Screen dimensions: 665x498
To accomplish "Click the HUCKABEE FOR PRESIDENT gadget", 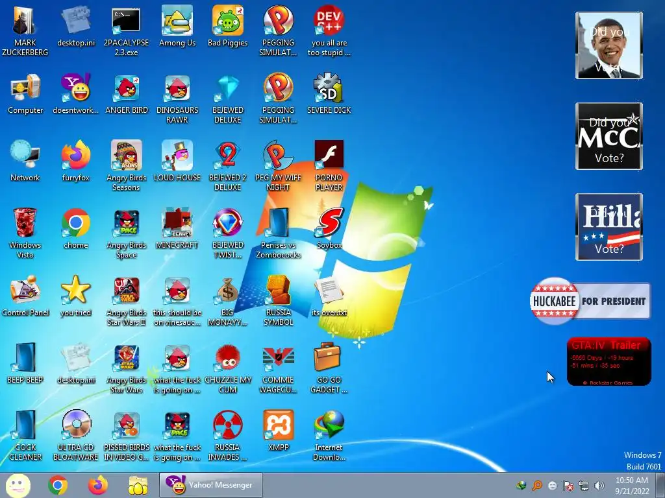I will 590,301.
